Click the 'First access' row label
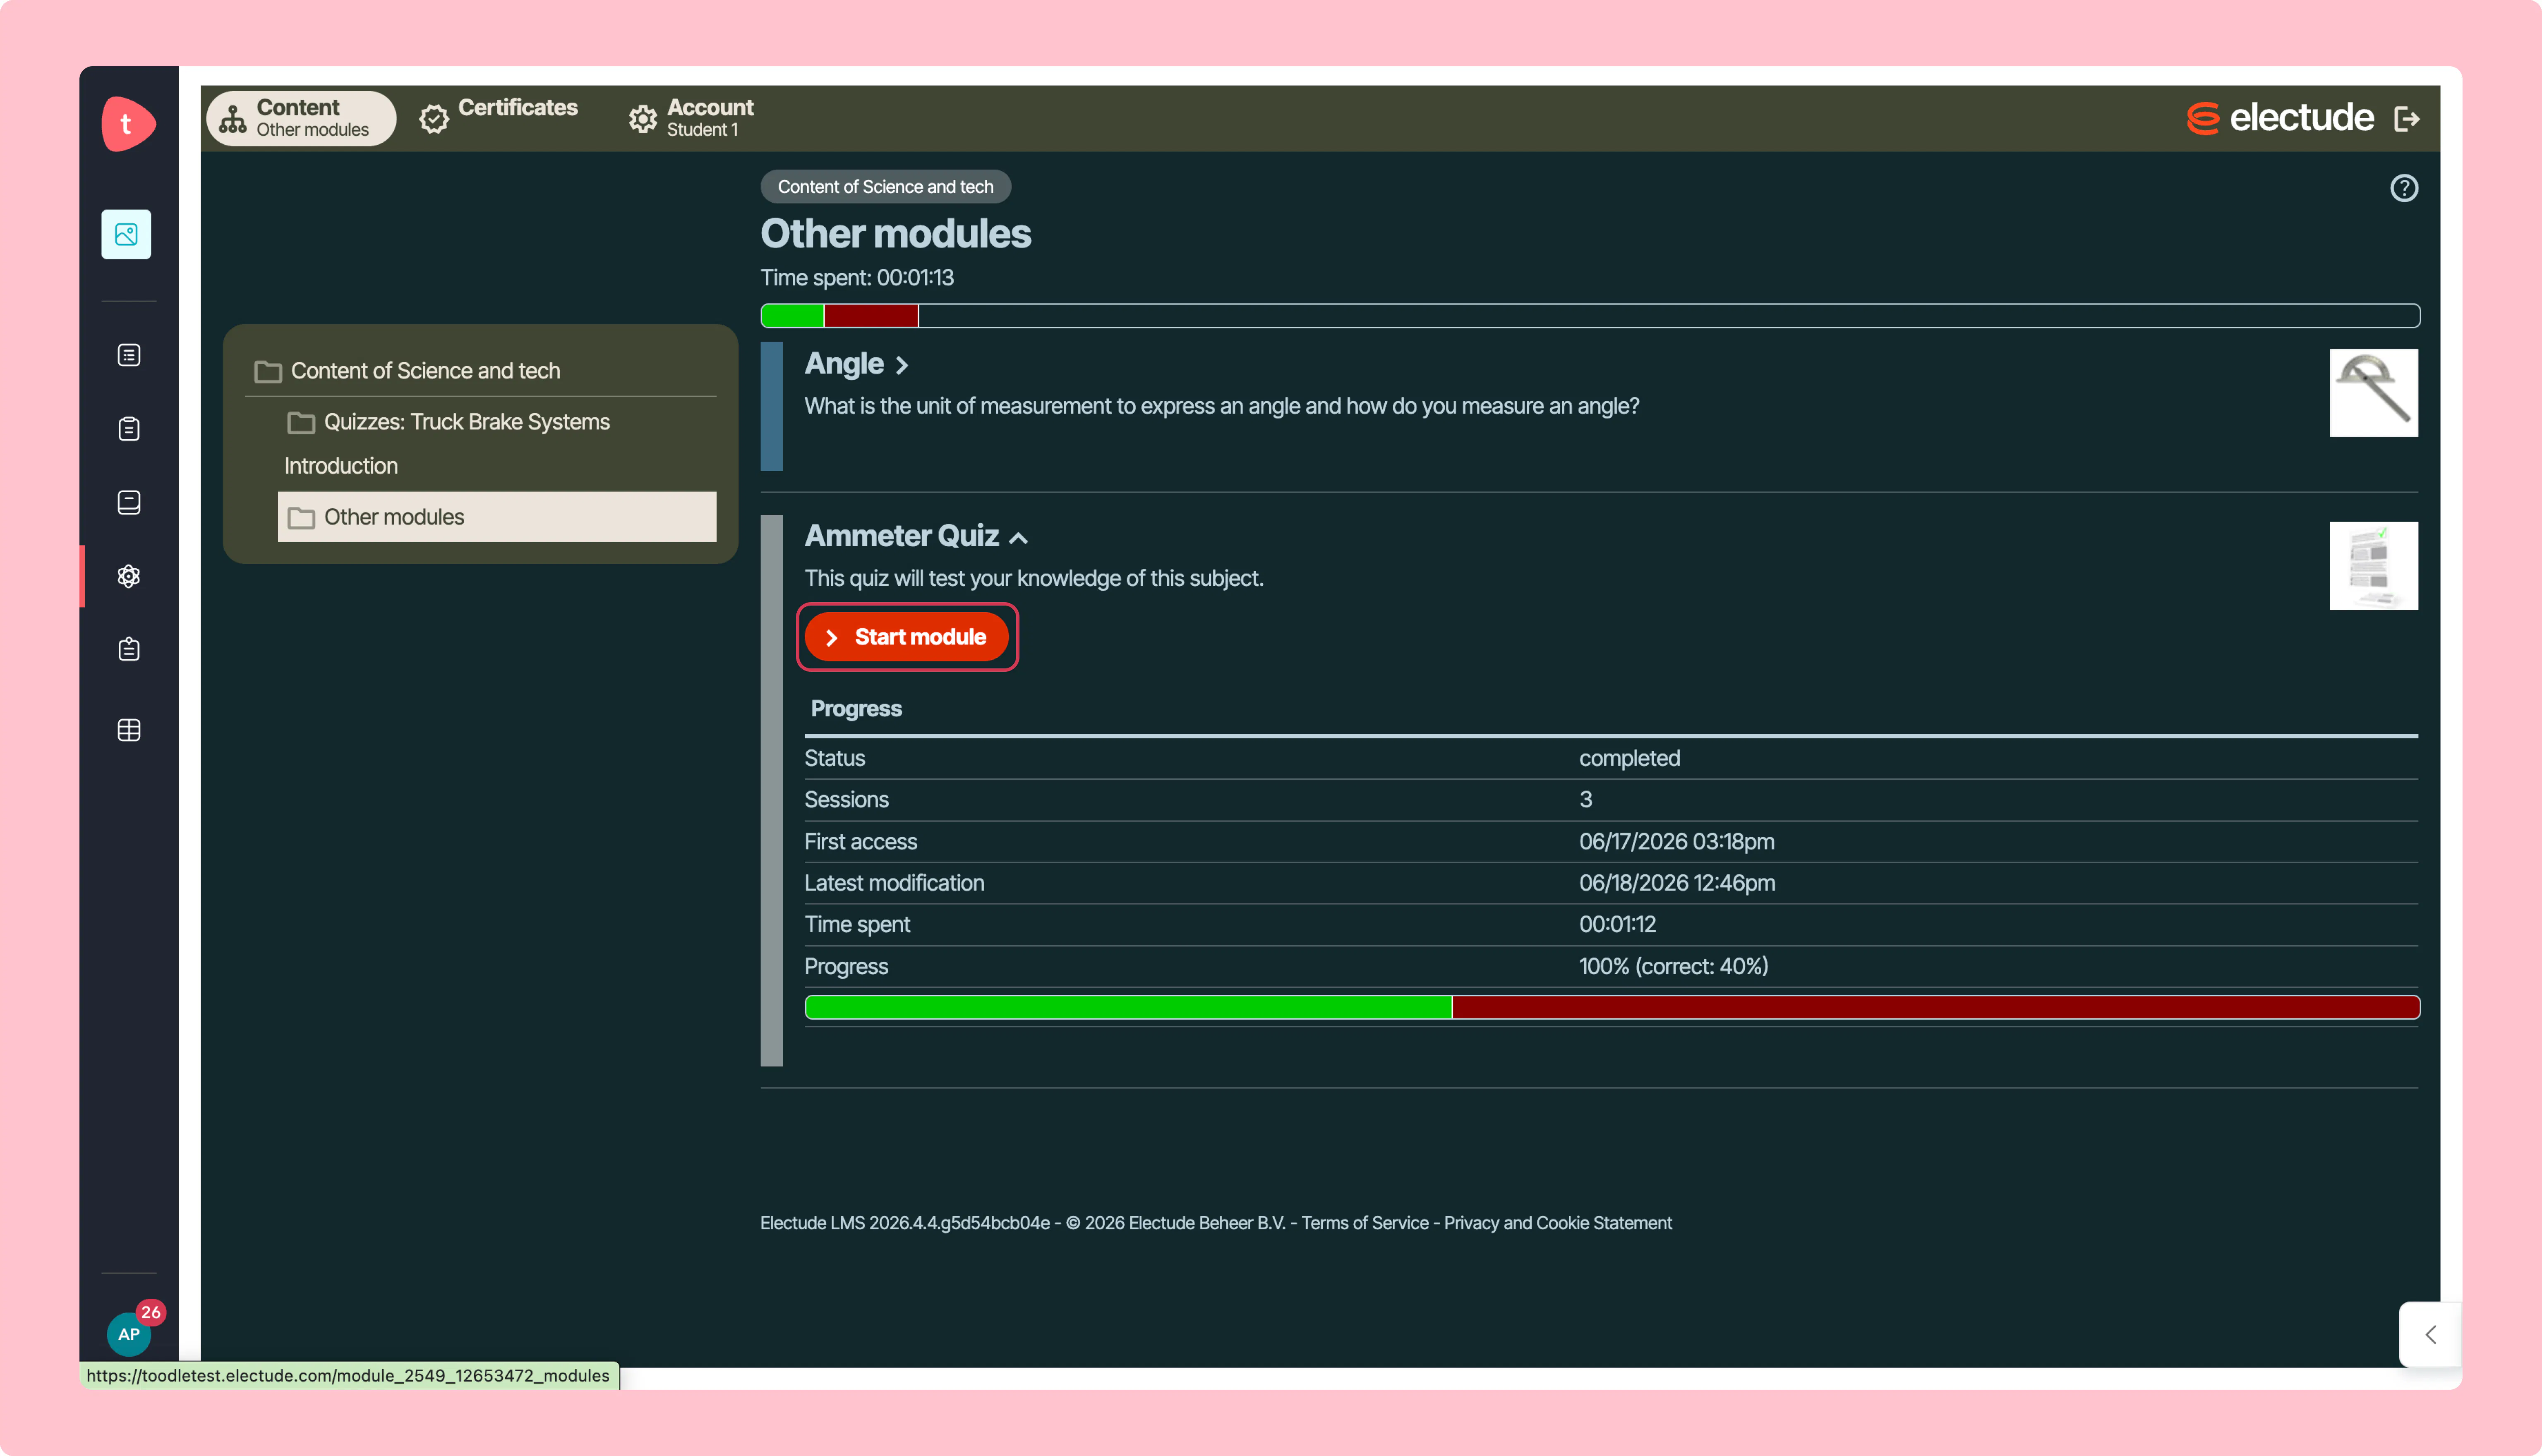The image size is (2542, 1456). point(861,842)
